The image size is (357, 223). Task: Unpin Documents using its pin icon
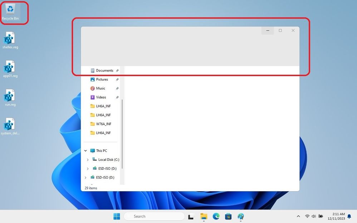pos(117,70)
